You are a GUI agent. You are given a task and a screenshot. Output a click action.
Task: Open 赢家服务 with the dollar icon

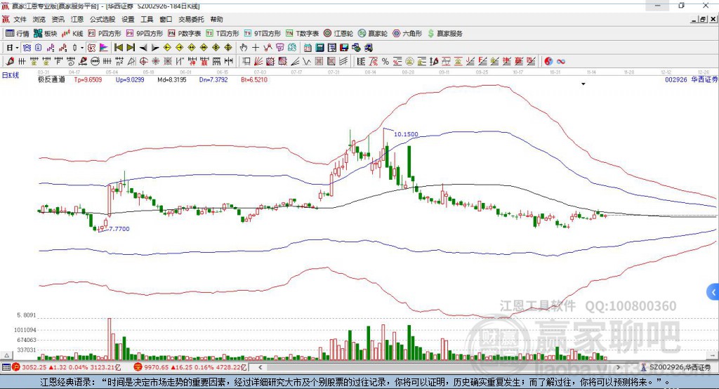(444, 34)
